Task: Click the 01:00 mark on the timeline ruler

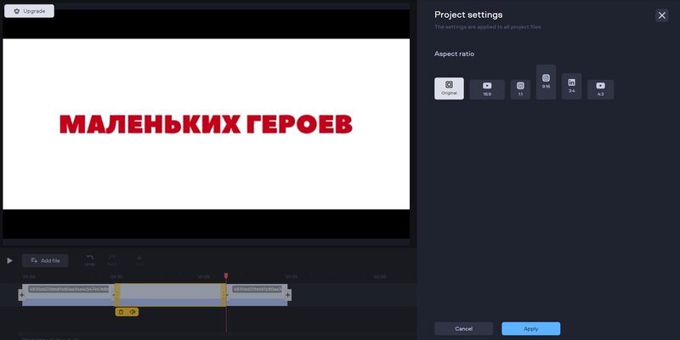Action: point(204,277)
